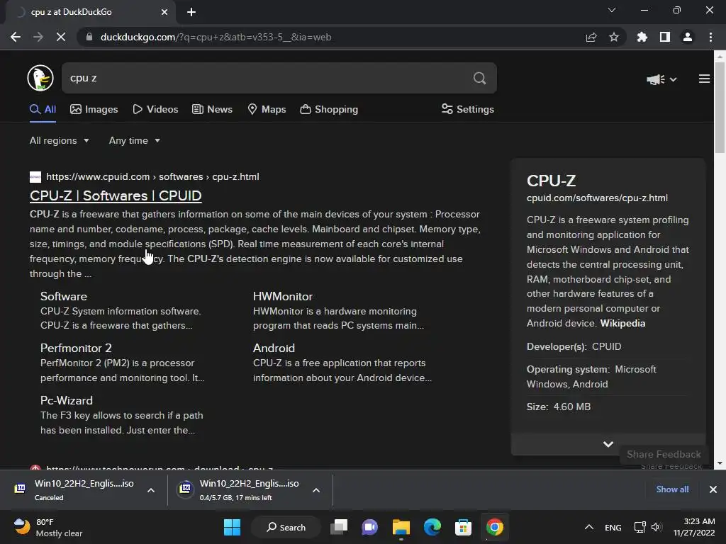Open File Explorer from taskbar
This screenshot has width=726, height=544.
point(401,527)
